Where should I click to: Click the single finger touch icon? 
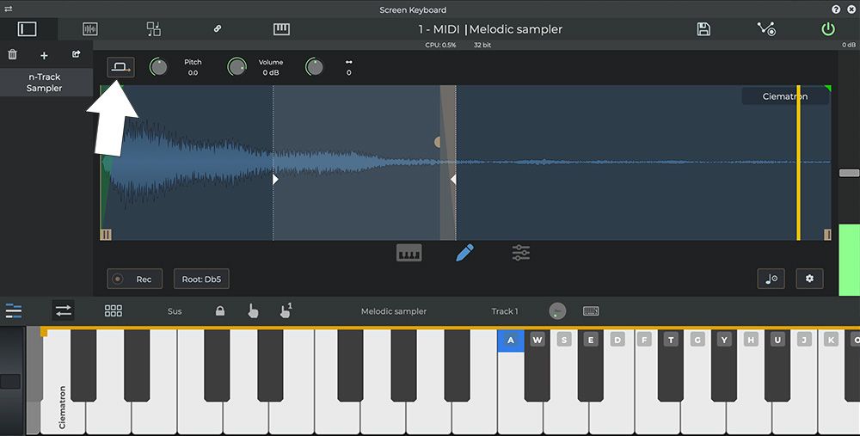(x=253, y=311)
